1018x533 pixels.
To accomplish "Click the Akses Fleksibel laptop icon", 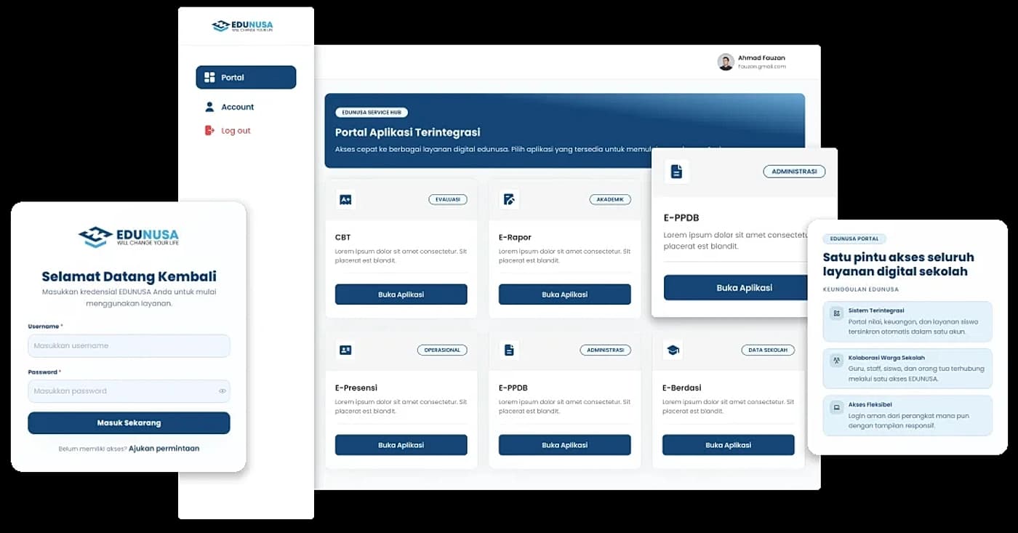I will point(837,406).
